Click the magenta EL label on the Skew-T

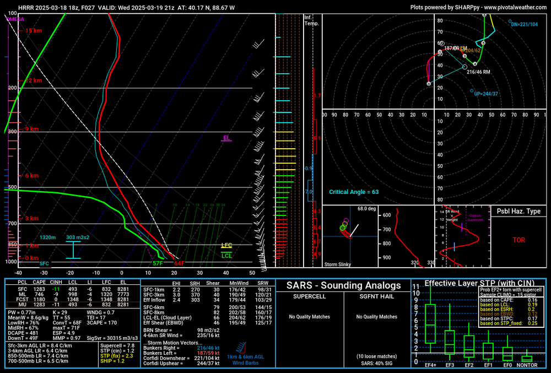[x=226, y=138]
